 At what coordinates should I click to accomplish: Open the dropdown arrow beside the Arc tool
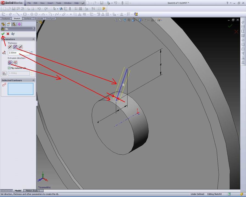(47, 15)
